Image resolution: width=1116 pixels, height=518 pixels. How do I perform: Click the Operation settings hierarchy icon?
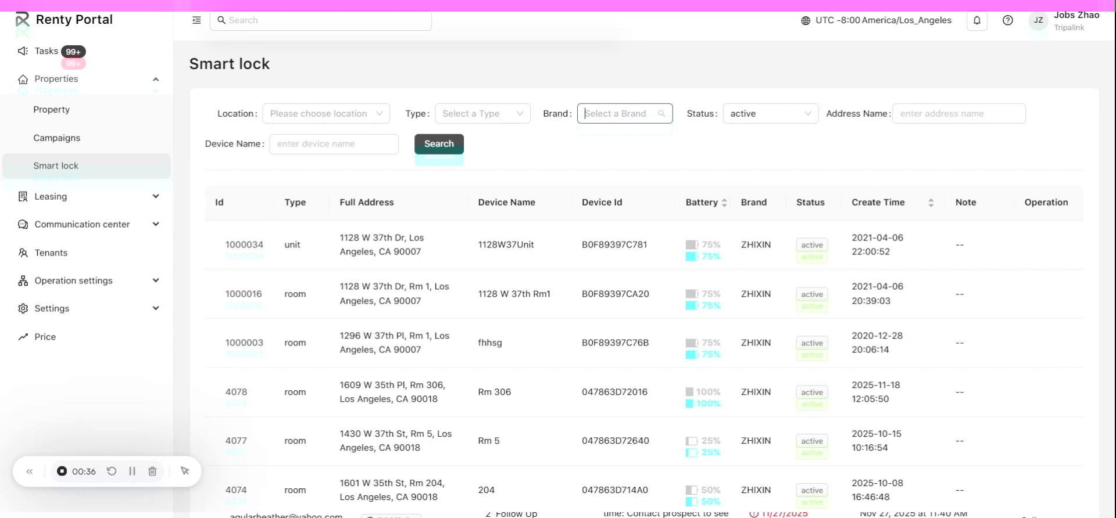23,280
